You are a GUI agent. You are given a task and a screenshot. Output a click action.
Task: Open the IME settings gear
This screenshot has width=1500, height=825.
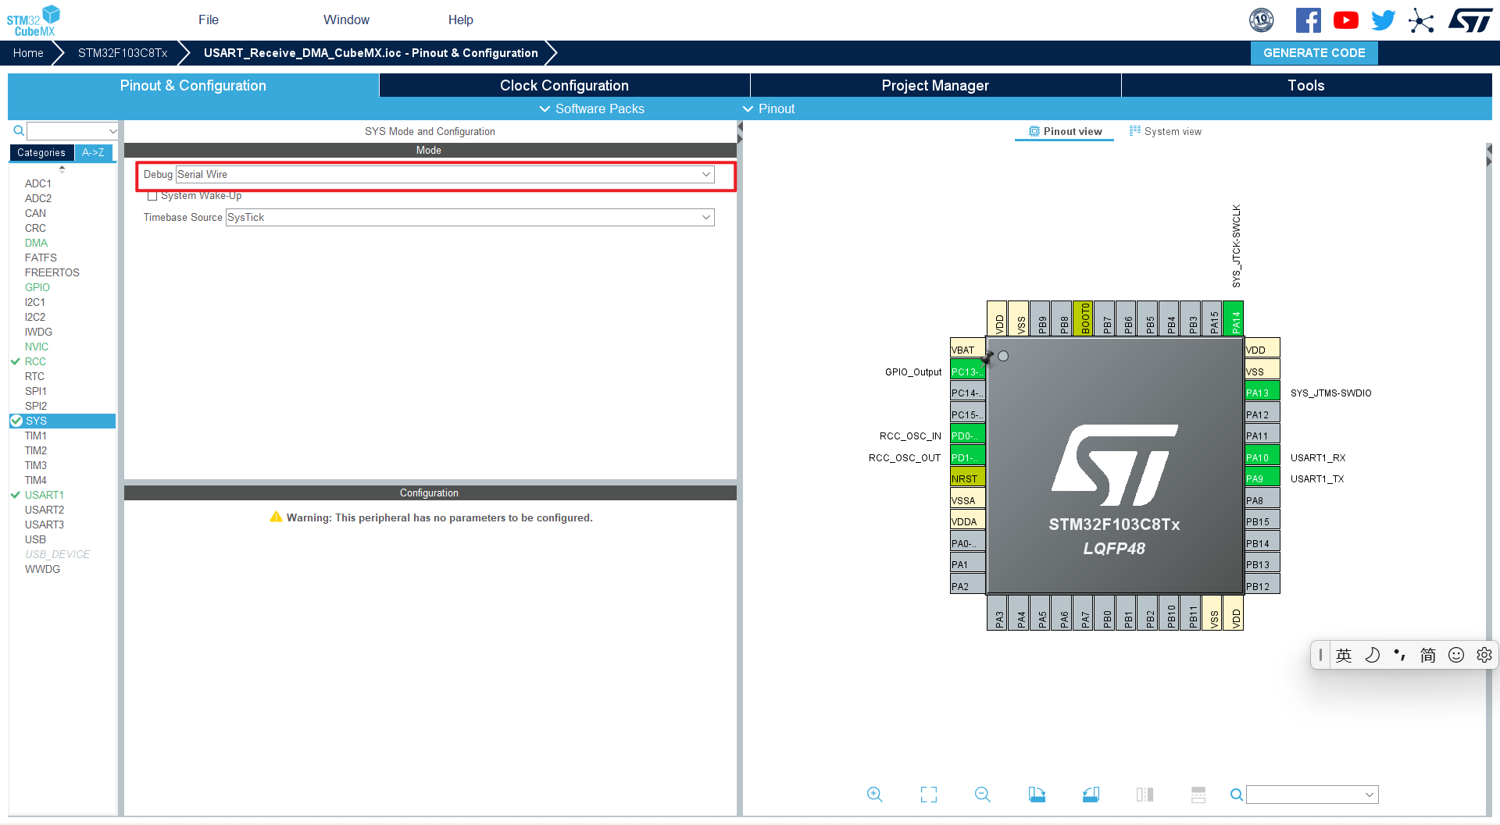[1484, 656]
